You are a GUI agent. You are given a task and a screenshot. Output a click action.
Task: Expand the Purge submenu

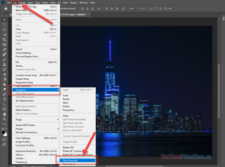(x=19, y=119)
